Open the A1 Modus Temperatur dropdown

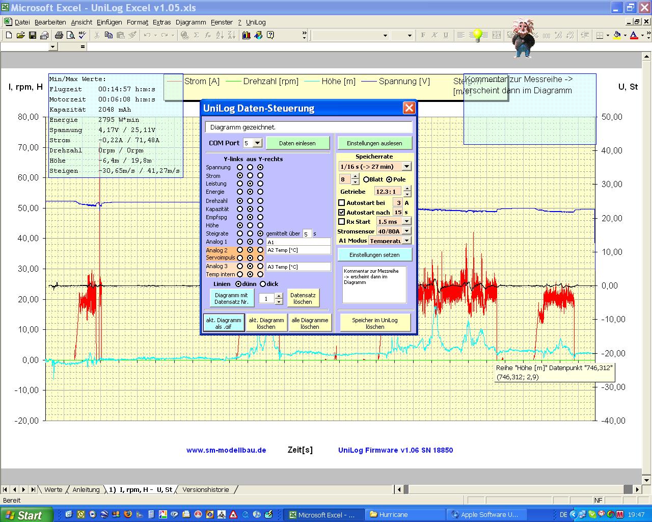406,241
